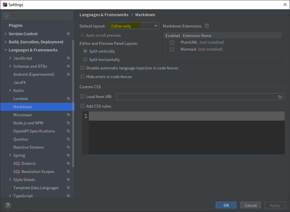
Task: Click the project-level icon beside TypeScript
Action: pos(68,196)
